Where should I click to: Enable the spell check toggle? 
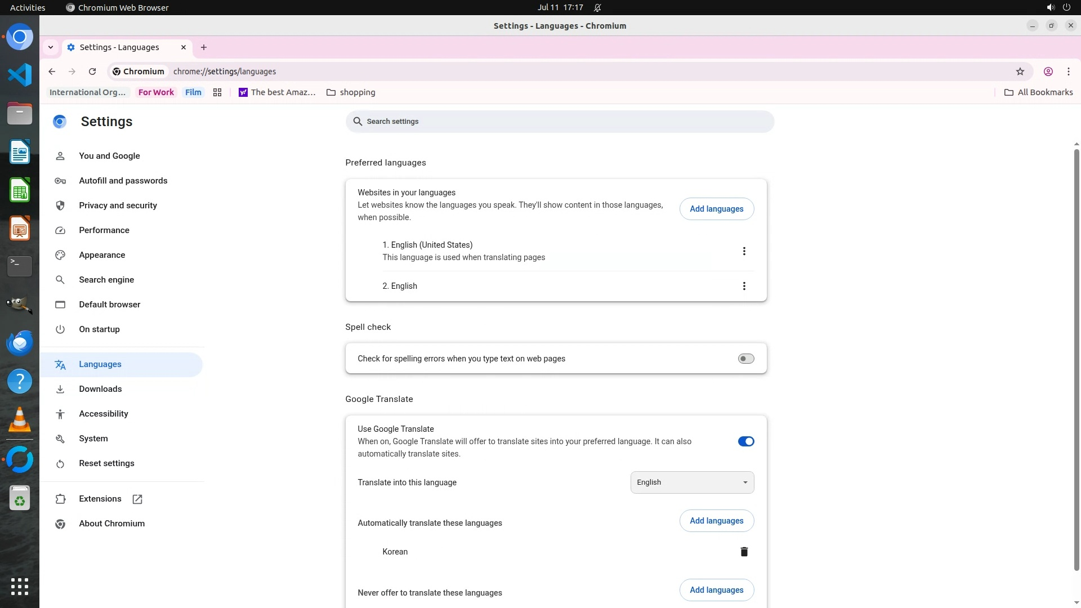pyautogui.click(x=745, y=359)
